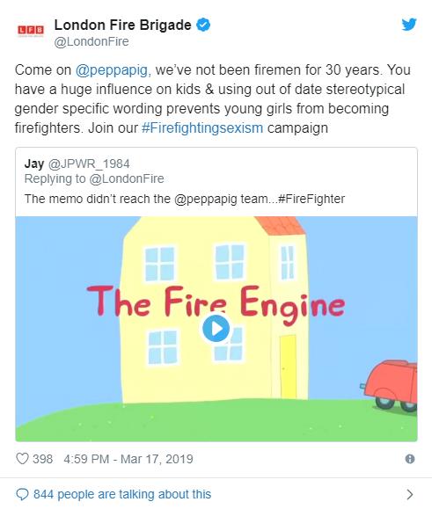The width and height of the screenshot is (432, 509).
Task: Click the @JPWR_1984 handle
Action: [89, 164]
